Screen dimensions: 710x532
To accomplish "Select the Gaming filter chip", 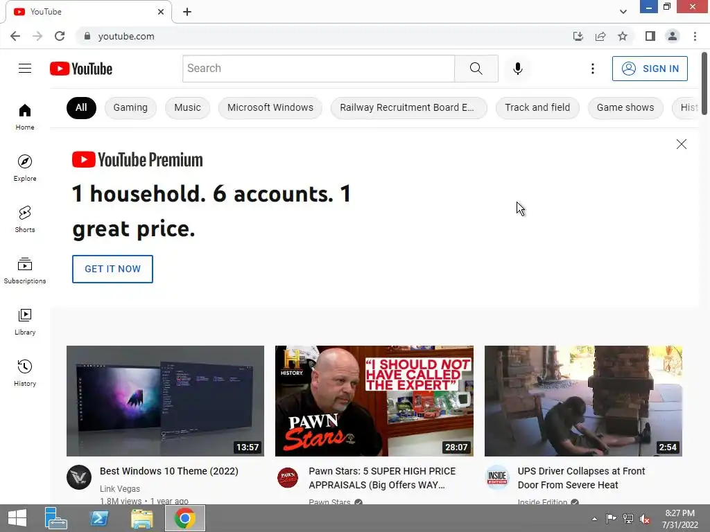I will tap(130, 107).
